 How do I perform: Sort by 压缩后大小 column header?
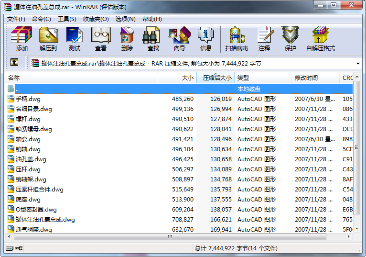pyautogui.click(x=215, y=78)
